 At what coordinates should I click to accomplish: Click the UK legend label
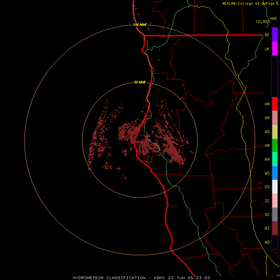click(x=267, y=49)
